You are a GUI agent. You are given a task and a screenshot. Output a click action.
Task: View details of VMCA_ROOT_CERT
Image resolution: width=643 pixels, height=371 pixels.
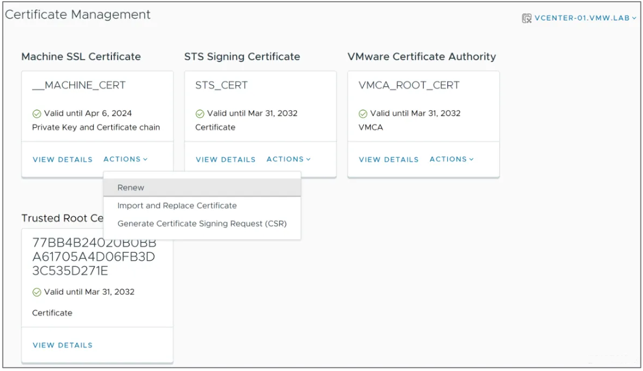[389, 159]
